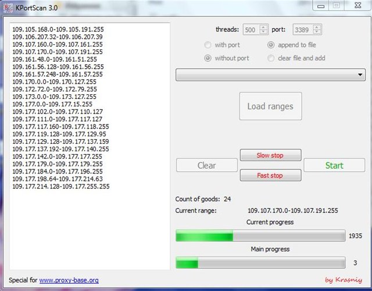The image size is (372, 291).
Task: Select the 'without port' radio option
Action: pos(208,58)
